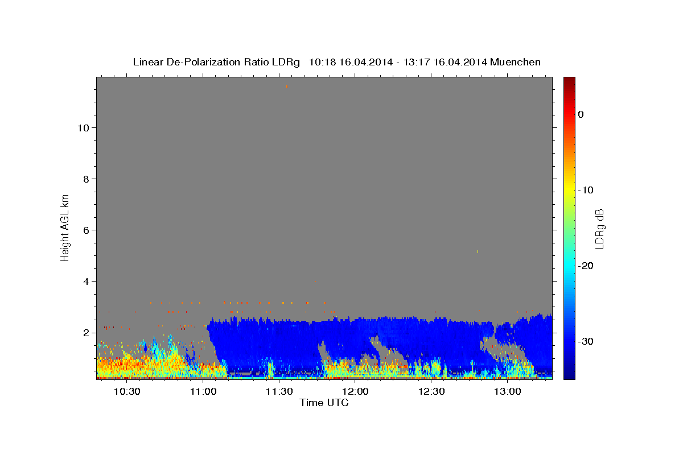Click the height tick label '8'
This screenshot has width=683, height=455.
86,179
